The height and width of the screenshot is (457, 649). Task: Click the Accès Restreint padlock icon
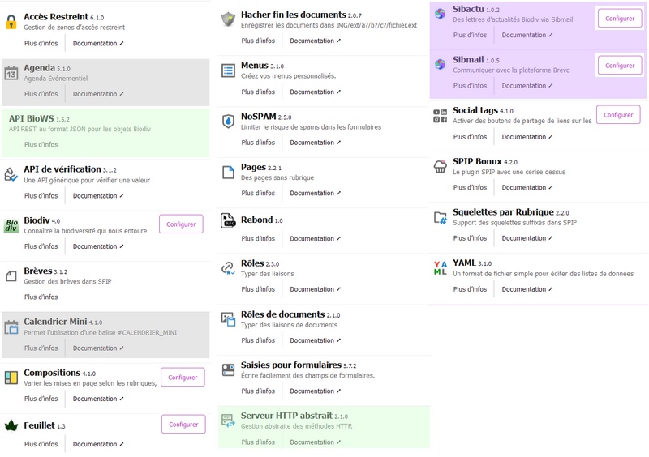coord(11,23)
